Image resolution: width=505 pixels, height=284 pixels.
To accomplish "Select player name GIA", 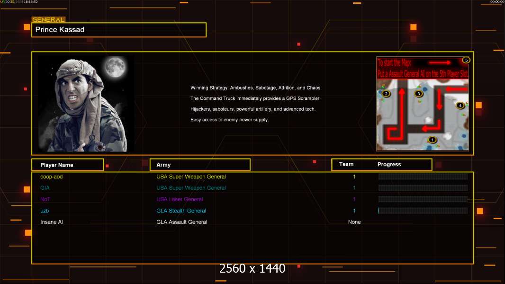I will pyautogui.click(x=45, y=188).
